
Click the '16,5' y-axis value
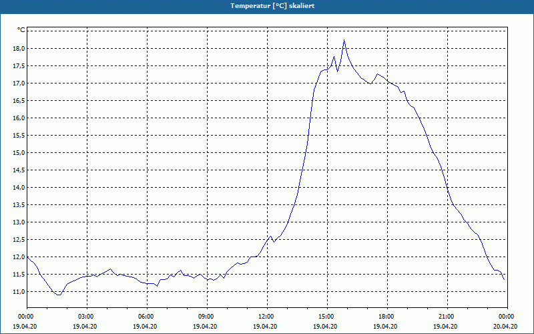point(19,101)
